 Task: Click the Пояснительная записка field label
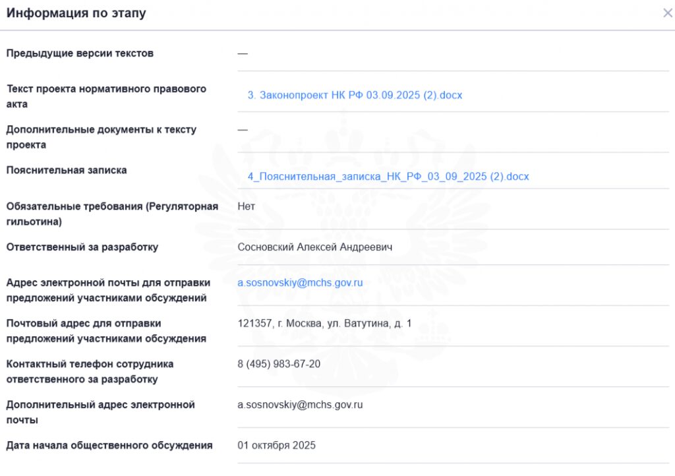[67, 170]
